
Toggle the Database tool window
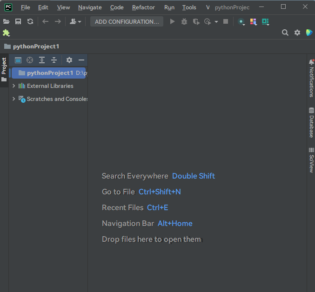(x=311, y=122)
